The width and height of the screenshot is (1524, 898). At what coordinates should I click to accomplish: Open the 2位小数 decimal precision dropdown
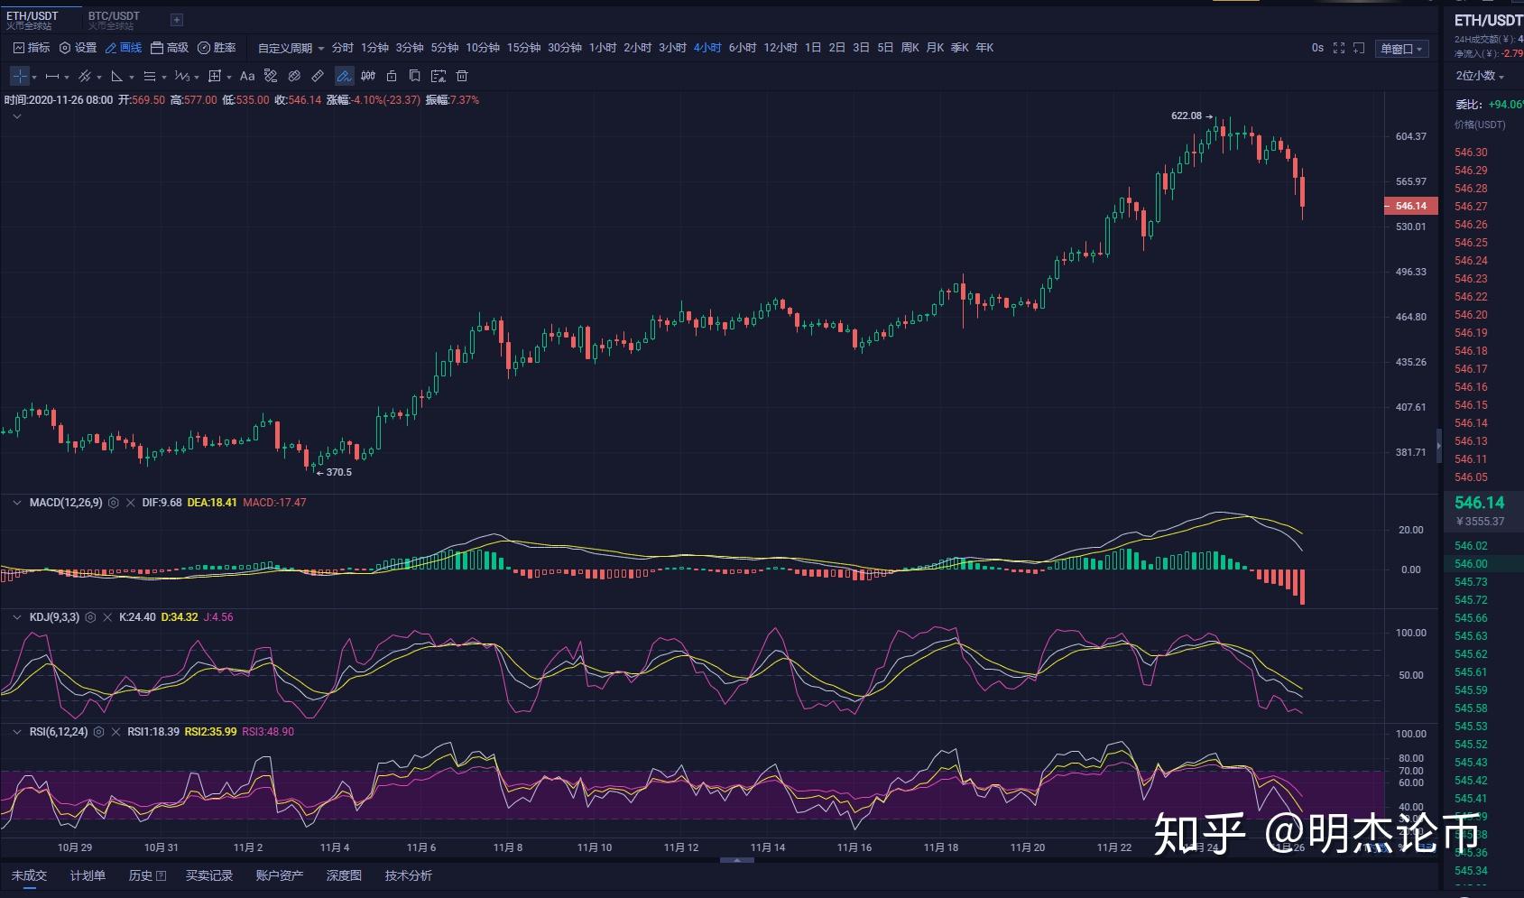(x=1480, y=76)
